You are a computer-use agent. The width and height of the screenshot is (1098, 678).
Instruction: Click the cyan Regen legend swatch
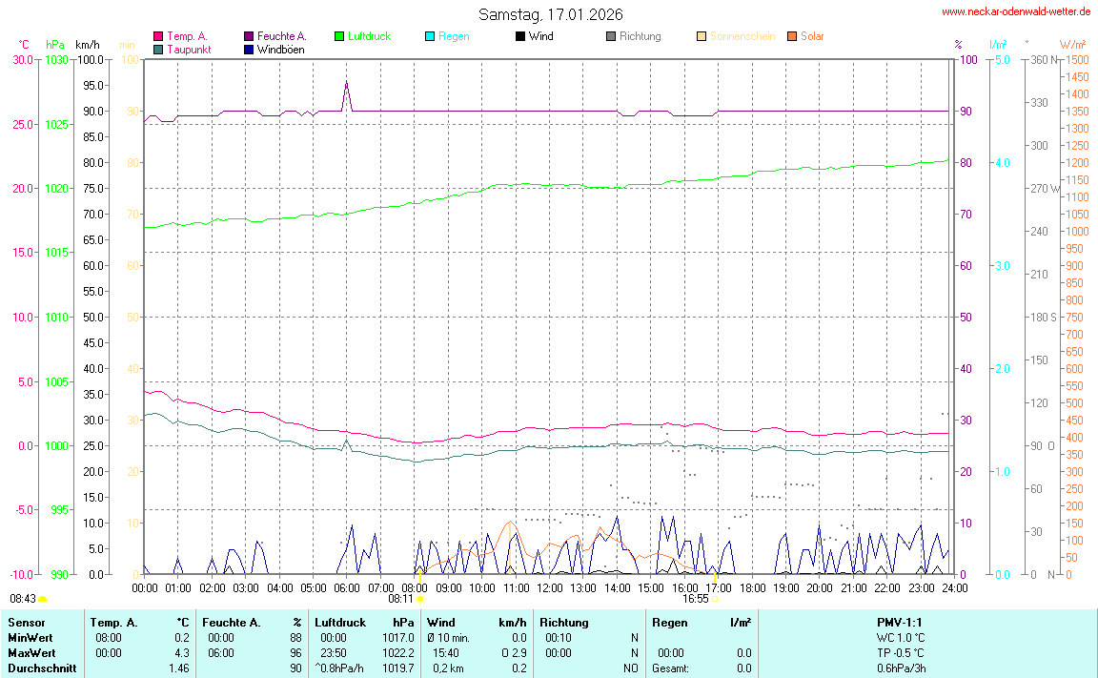[430, 36]
